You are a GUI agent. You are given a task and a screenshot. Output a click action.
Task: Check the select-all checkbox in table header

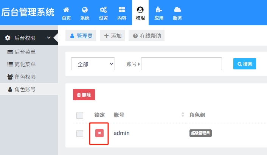tap(80, 115)
